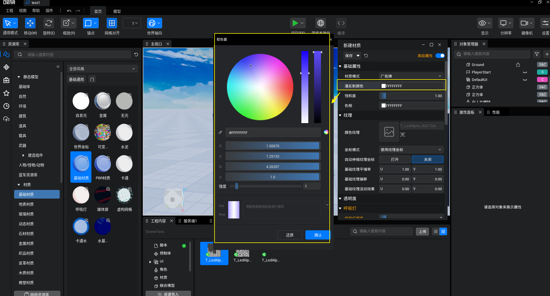This screenshot has height=296, width=550.
Task: Click the restore button in color picker
Action: (x=290, y=235)
